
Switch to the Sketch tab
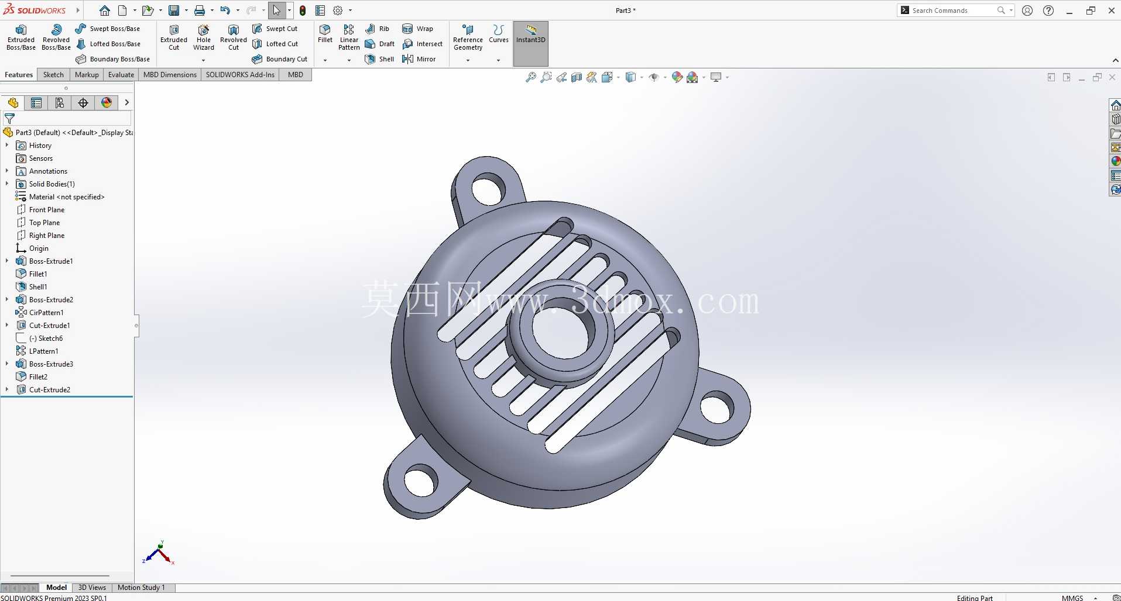click(53, 75)
